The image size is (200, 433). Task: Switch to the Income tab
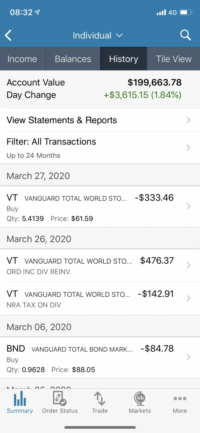[22, 59]
